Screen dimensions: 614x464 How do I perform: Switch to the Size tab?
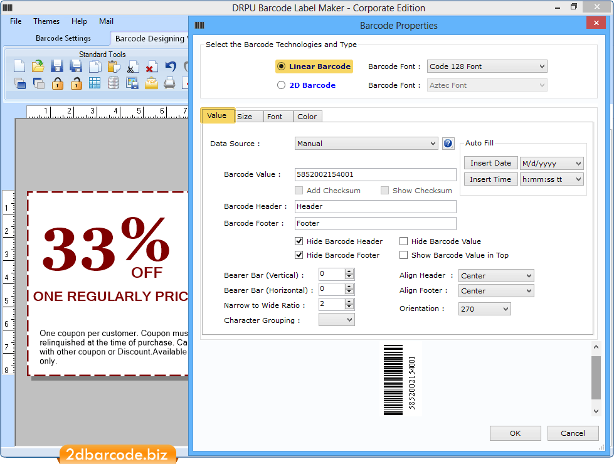pos(248,117)
